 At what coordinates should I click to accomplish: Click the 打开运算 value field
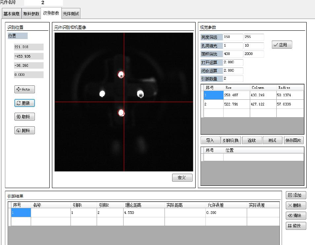[233, 62]
